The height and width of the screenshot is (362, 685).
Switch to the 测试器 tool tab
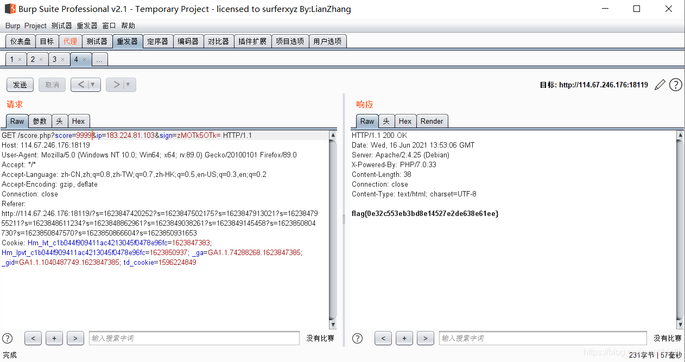[x=97, y=41]
